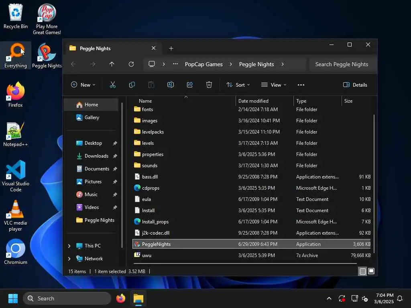
Task: Click the Share icon in toolbar
Action: (190, 85)
